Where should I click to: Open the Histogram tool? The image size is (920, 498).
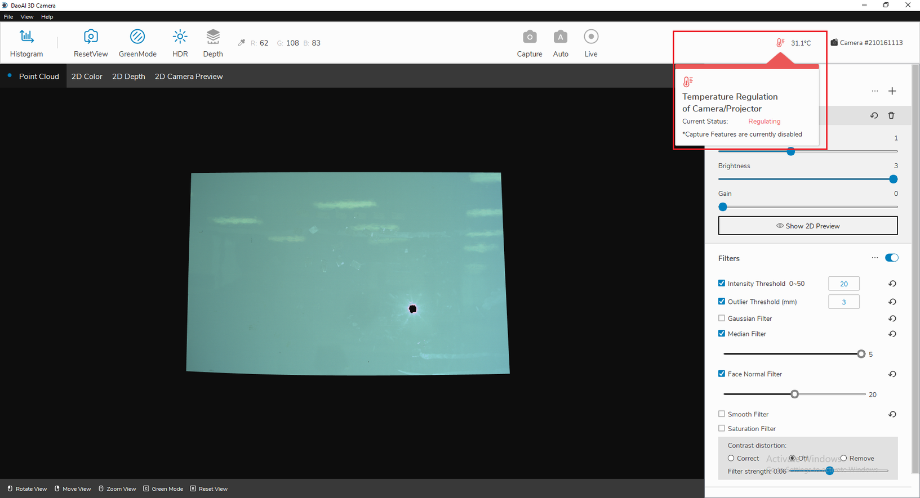[26, 43]
